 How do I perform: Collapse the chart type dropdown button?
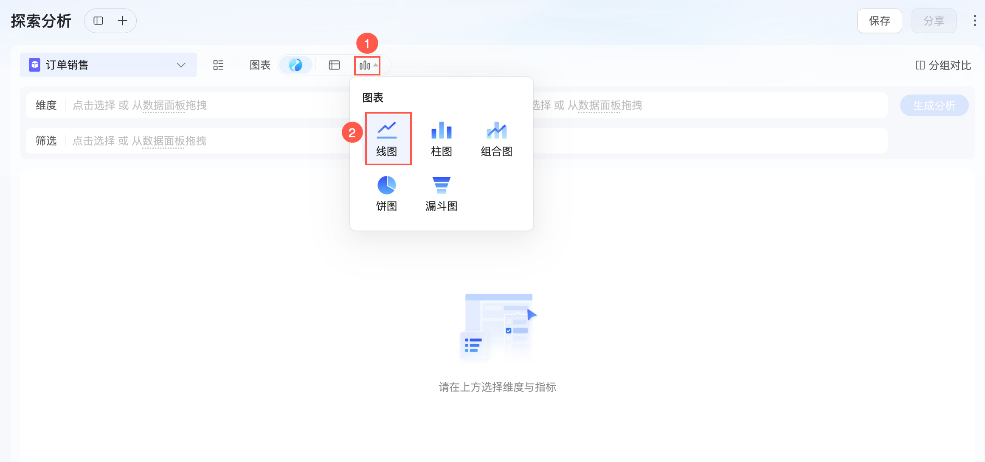pos(367,65)
